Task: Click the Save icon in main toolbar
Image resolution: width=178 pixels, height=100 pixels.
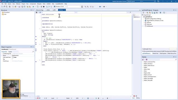Action: (19, 7)
